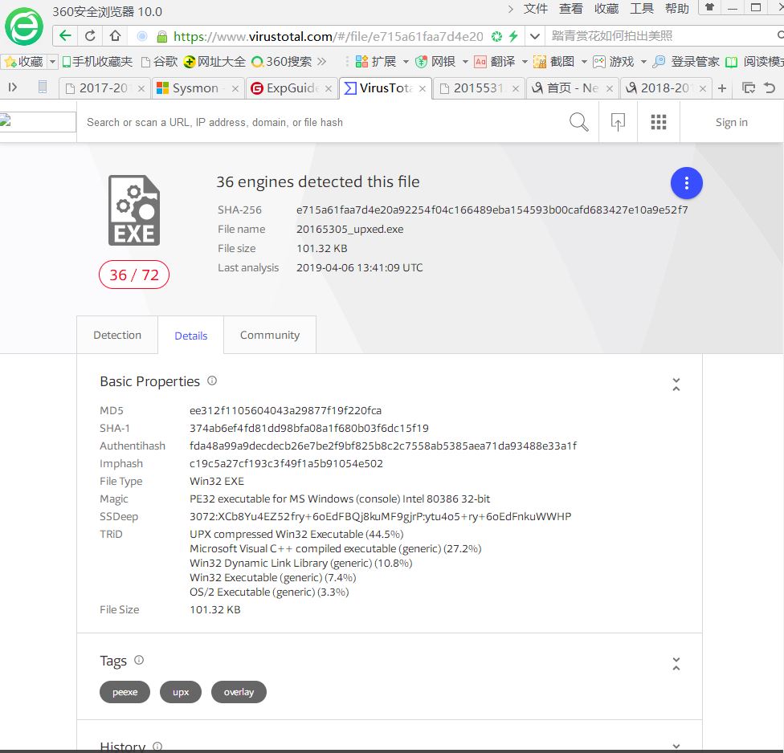Switch to the 2017-20 browser tab
Image resolution: width=784 pixels, height=753 pixels.
click(x=104, y=88)
